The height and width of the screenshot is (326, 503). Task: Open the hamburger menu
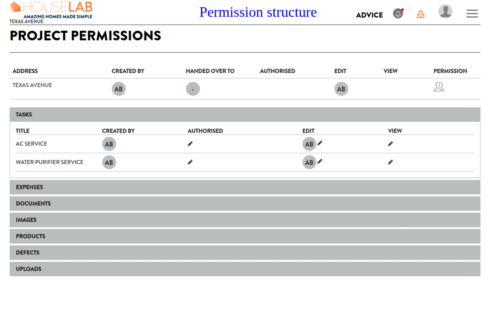point(472,13)
